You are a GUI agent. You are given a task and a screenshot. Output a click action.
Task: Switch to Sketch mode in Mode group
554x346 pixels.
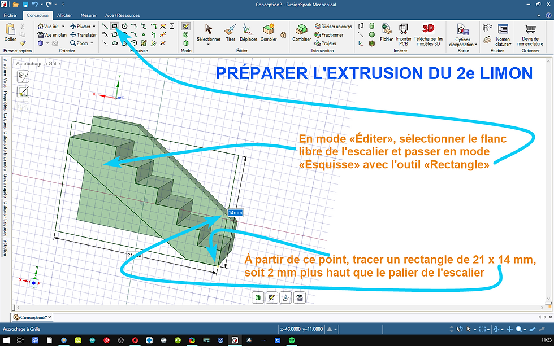point(186,26)
